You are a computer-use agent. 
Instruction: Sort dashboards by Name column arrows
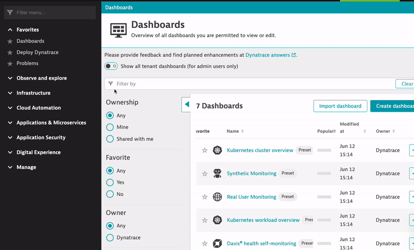point(242,131)
